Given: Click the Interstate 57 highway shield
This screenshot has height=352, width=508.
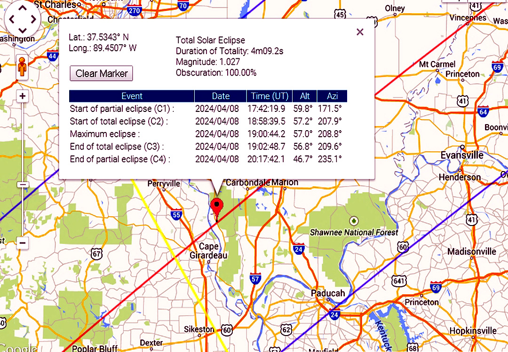Looking at the screenshot, I should [x=255, y=280].
